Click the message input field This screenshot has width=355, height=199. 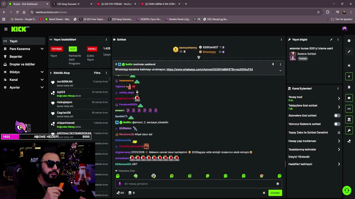pyautogui.click(x=199, y=184)
